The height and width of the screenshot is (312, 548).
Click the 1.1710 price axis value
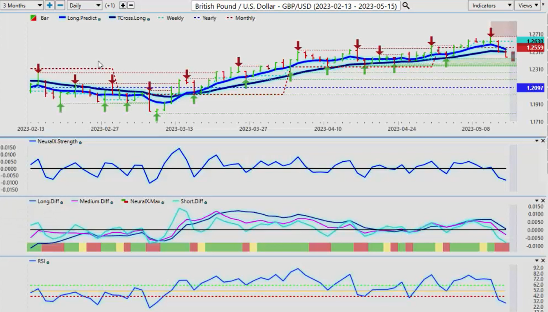[x=536, y=122]
